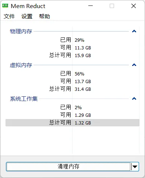This screenshot has width=145, height=178.
Task: Open the 设置 menu
Action: (x=27, y=16)
